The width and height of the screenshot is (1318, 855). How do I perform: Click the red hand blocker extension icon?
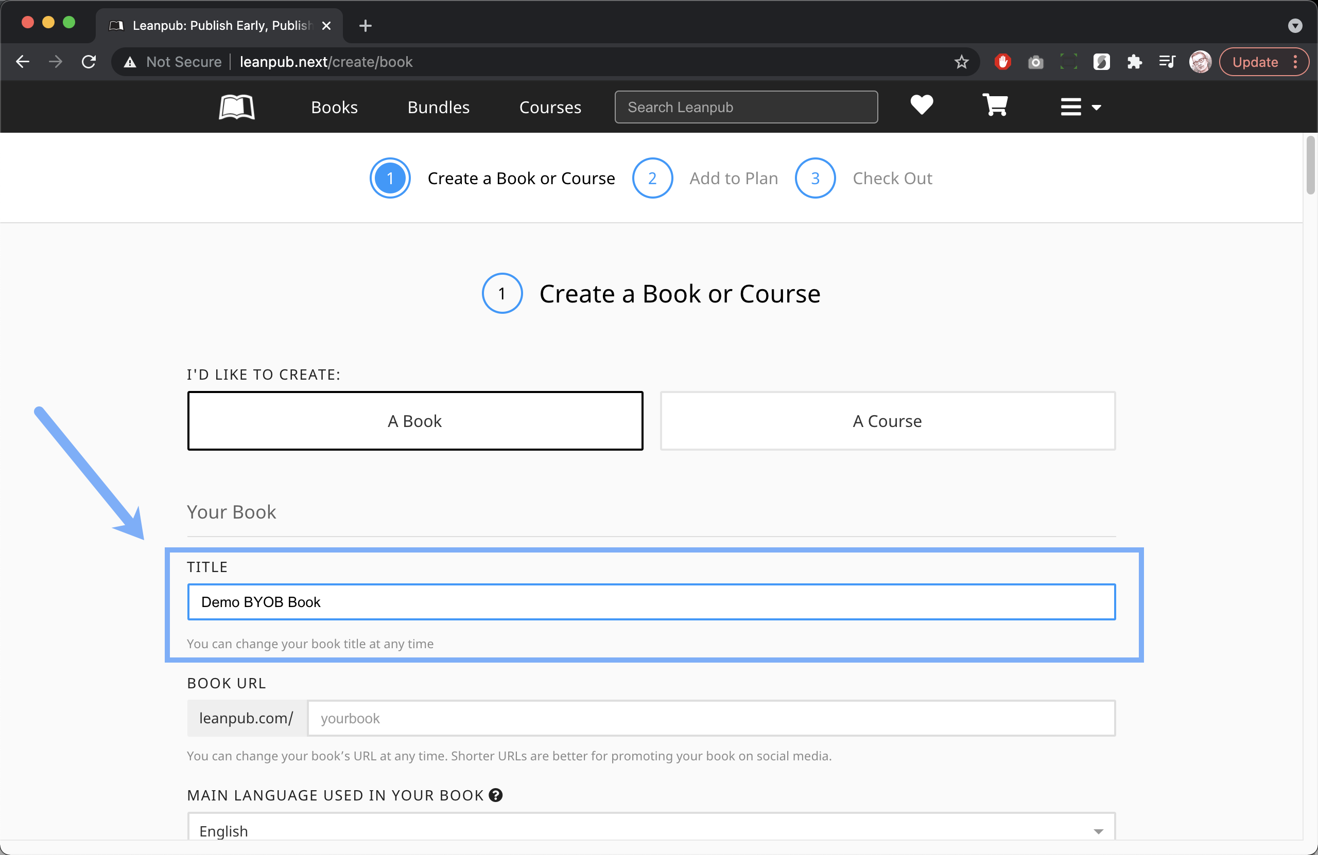[1002, 62]
